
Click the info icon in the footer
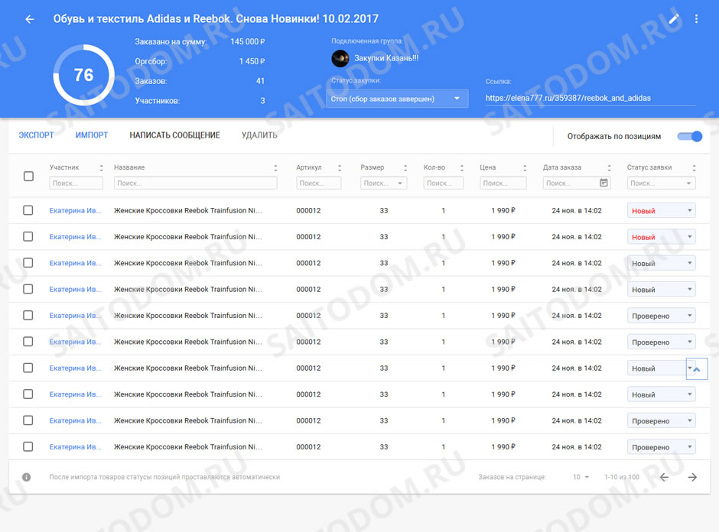click(27, 477)
